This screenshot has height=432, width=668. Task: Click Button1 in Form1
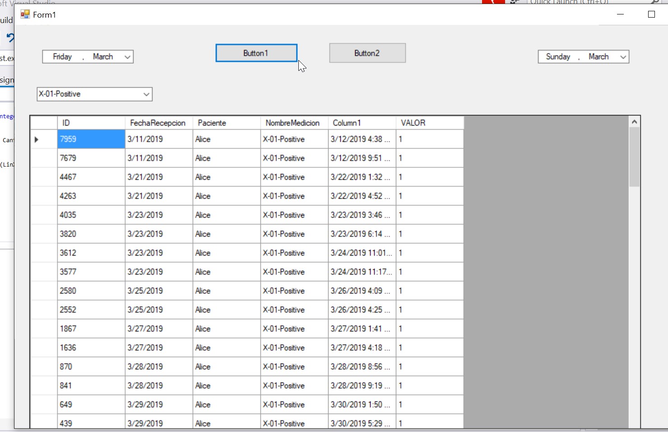pos(256,53)
